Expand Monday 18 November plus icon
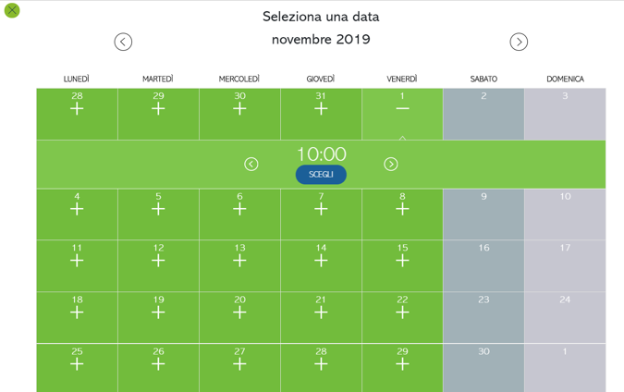This screenshot has width=624, height=392. (x=77, y=312)
